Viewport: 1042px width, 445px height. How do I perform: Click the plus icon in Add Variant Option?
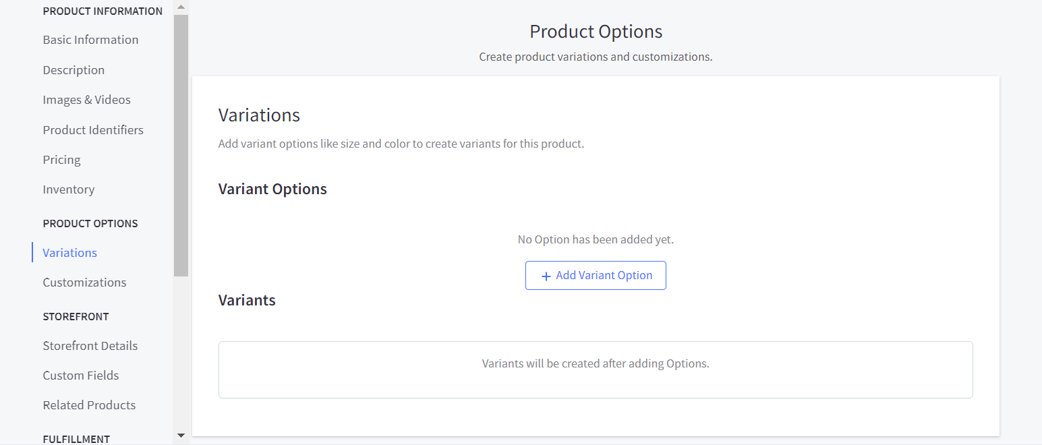pos(546,276)
